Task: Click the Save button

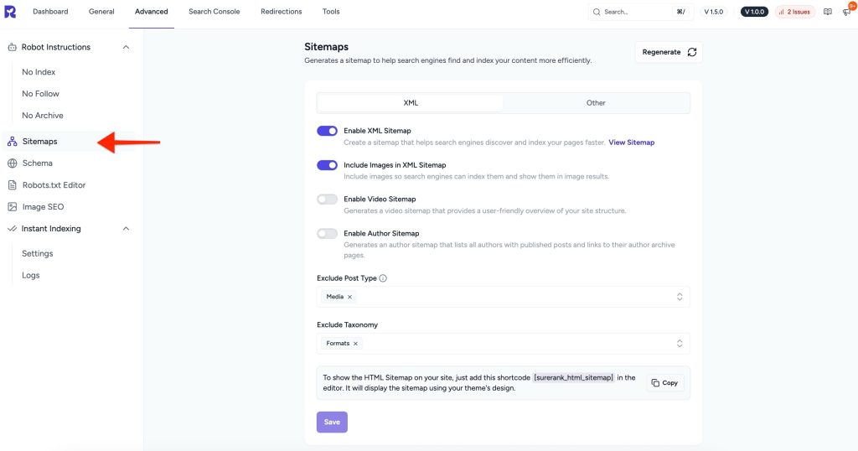Action: [332, 422]
